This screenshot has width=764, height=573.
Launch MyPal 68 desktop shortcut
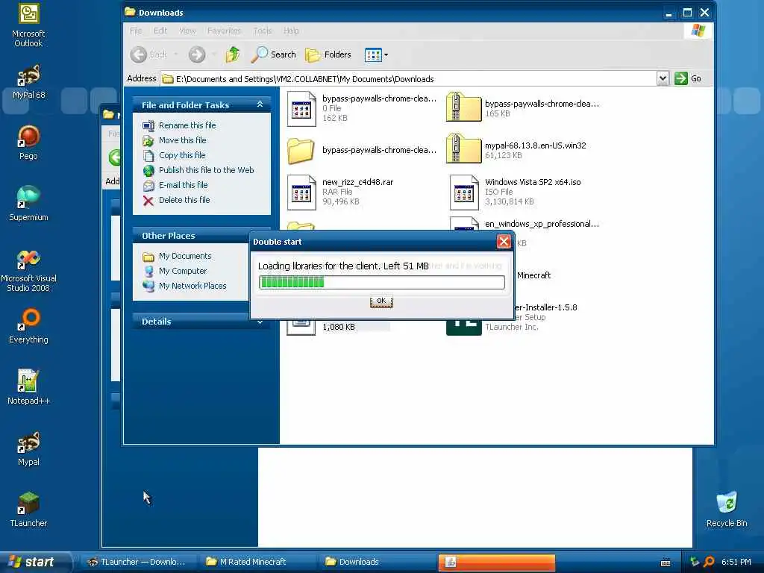(28, 82)
